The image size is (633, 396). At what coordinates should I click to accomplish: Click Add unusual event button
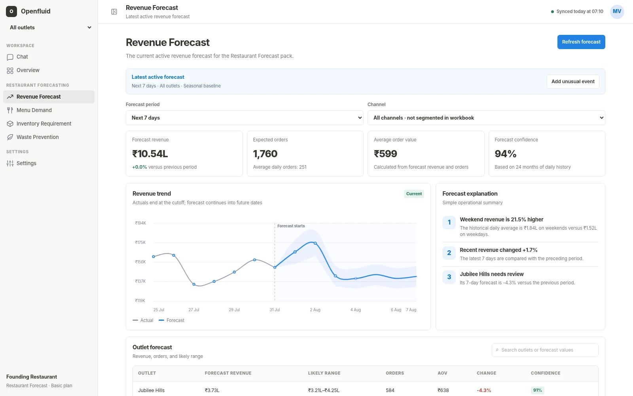tap(573, 82)
